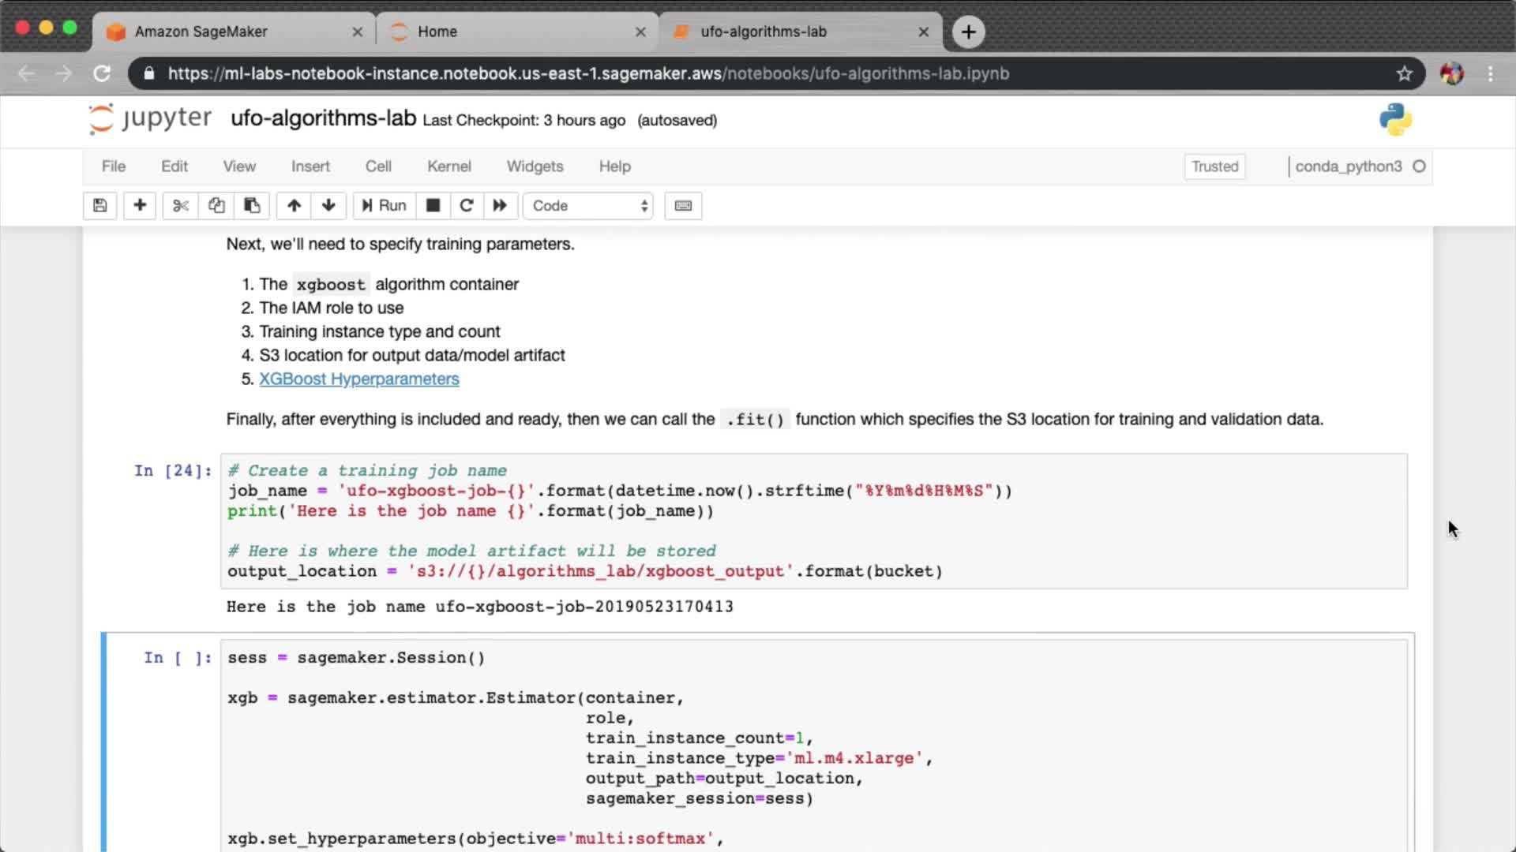This screenshot has width=1516, height=852.
Task: Open the command palette keyboard icon
Action: (x=683, y=206)
